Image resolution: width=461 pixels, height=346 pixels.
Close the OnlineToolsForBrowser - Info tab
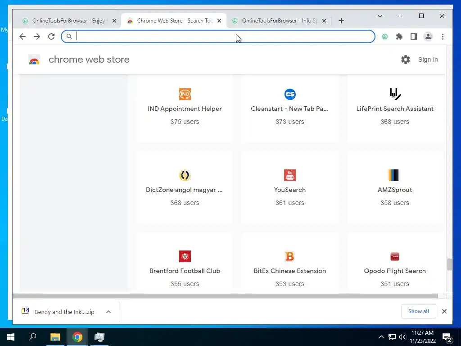pos(324,21)
